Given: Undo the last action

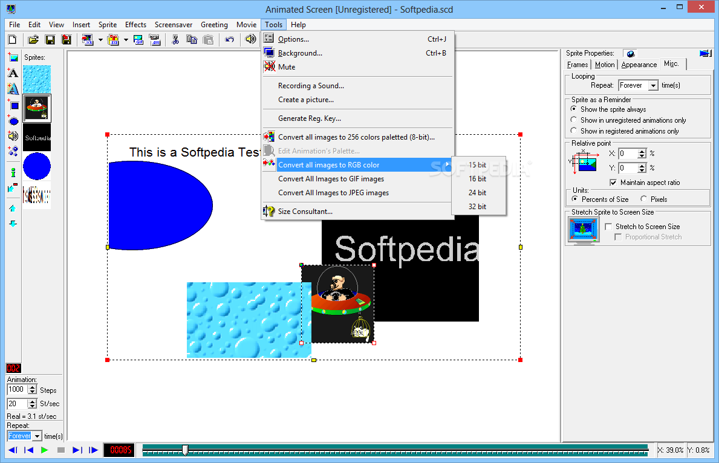Looking at the screenshot, I should coord(229,40).
